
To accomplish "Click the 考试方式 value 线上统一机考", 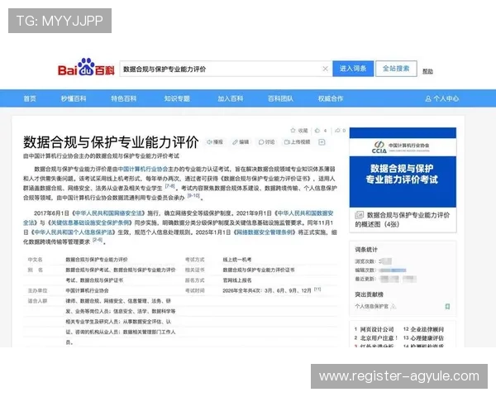I will (237, 260).
